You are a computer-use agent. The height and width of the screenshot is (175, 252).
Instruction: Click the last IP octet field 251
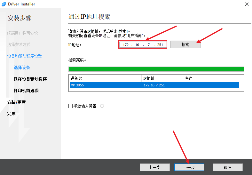point(160,45)
